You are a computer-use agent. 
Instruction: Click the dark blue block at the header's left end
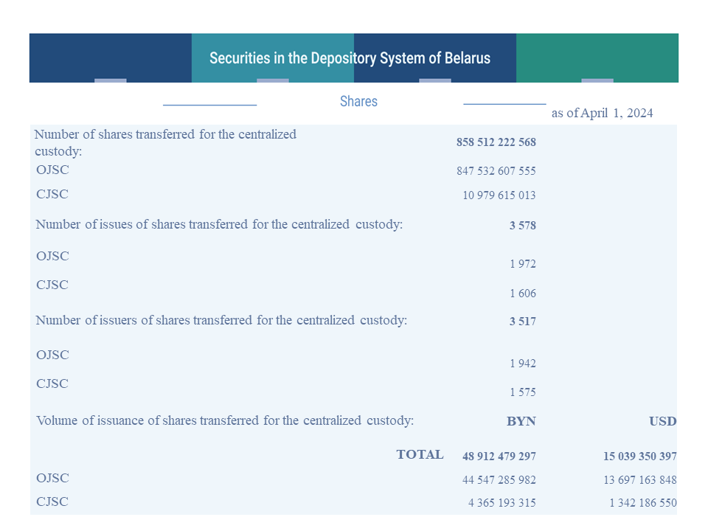(110, 58)
